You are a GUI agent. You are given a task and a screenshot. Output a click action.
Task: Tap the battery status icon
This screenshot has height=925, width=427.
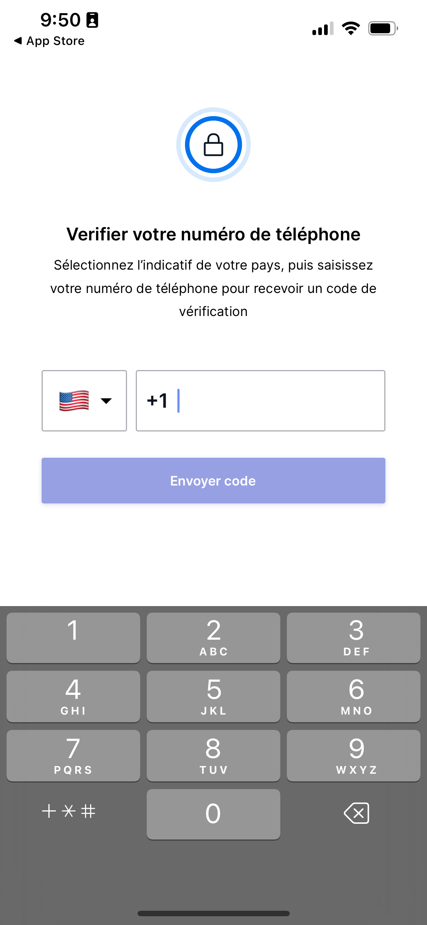click(383, 28)
